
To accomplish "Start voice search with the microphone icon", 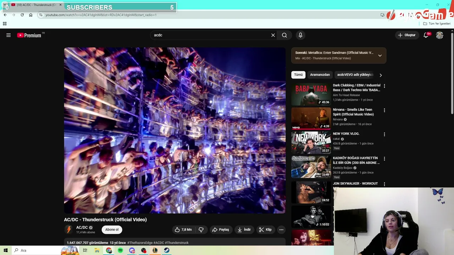I will [x=300, y=35].
